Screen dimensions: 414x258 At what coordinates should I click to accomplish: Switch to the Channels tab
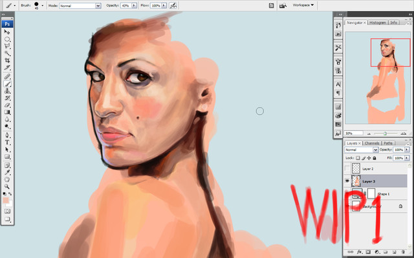click(x=372, y=143)
